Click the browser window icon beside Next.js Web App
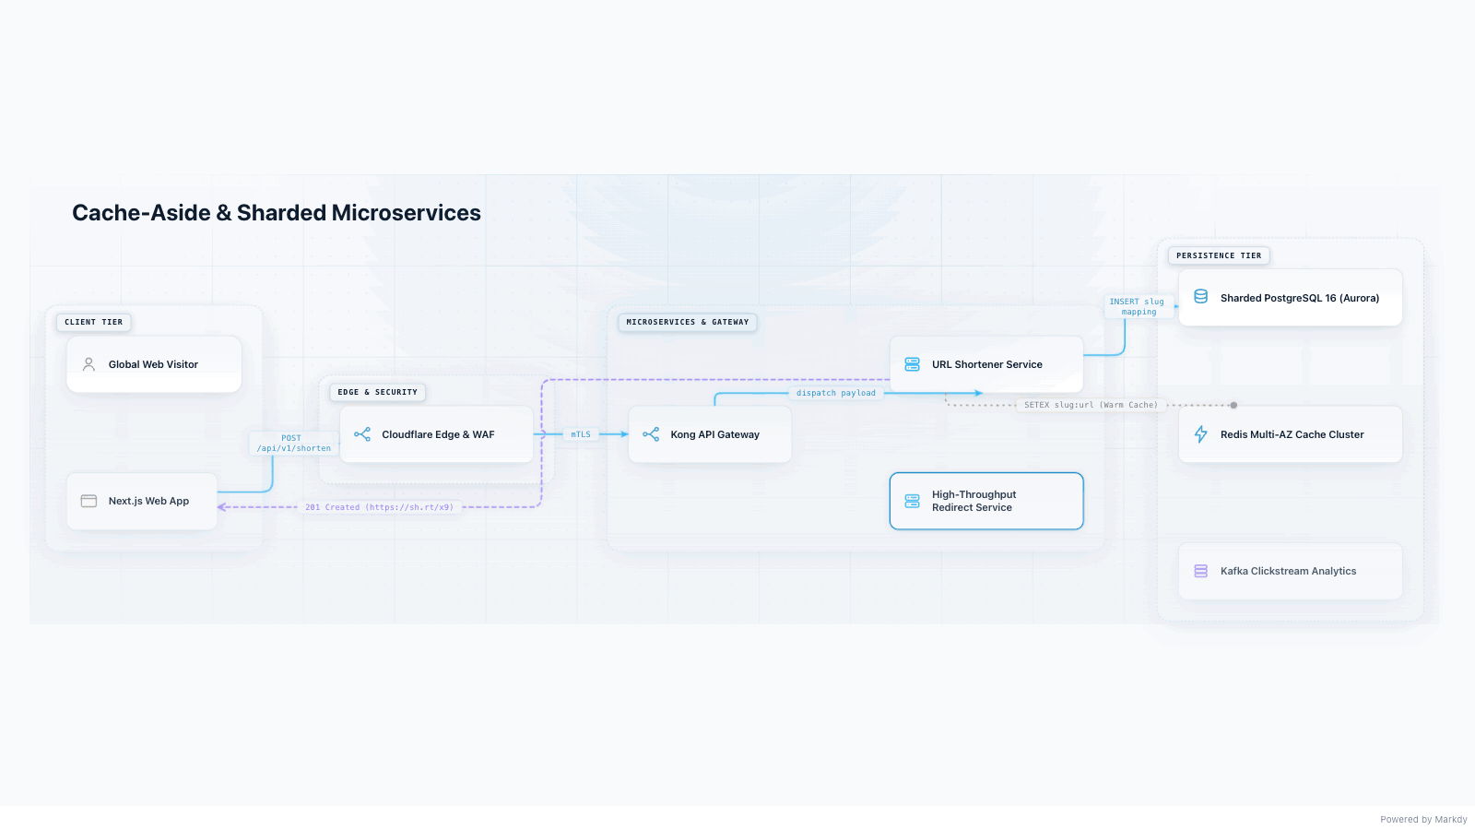Viewport: 1475px width, 830px height. click(88, 501)
